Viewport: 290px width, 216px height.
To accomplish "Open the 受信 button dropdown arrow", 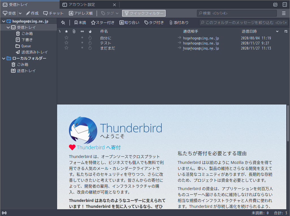I will coord(20,13).
